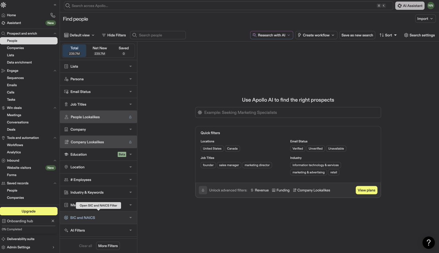Click Clear all filters link
Screen dimensions: 439x253
click(85, 246)
